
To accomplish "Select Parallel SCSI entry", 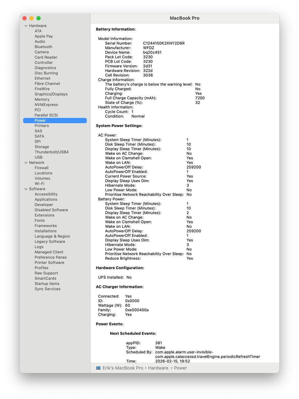I will click(46, 115).
